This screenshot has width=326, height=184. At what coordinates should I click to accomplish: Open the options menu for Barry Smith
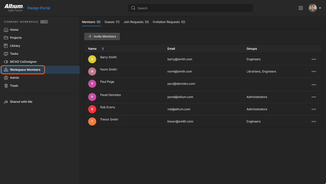pyautogui.click(x=314, y=59)
